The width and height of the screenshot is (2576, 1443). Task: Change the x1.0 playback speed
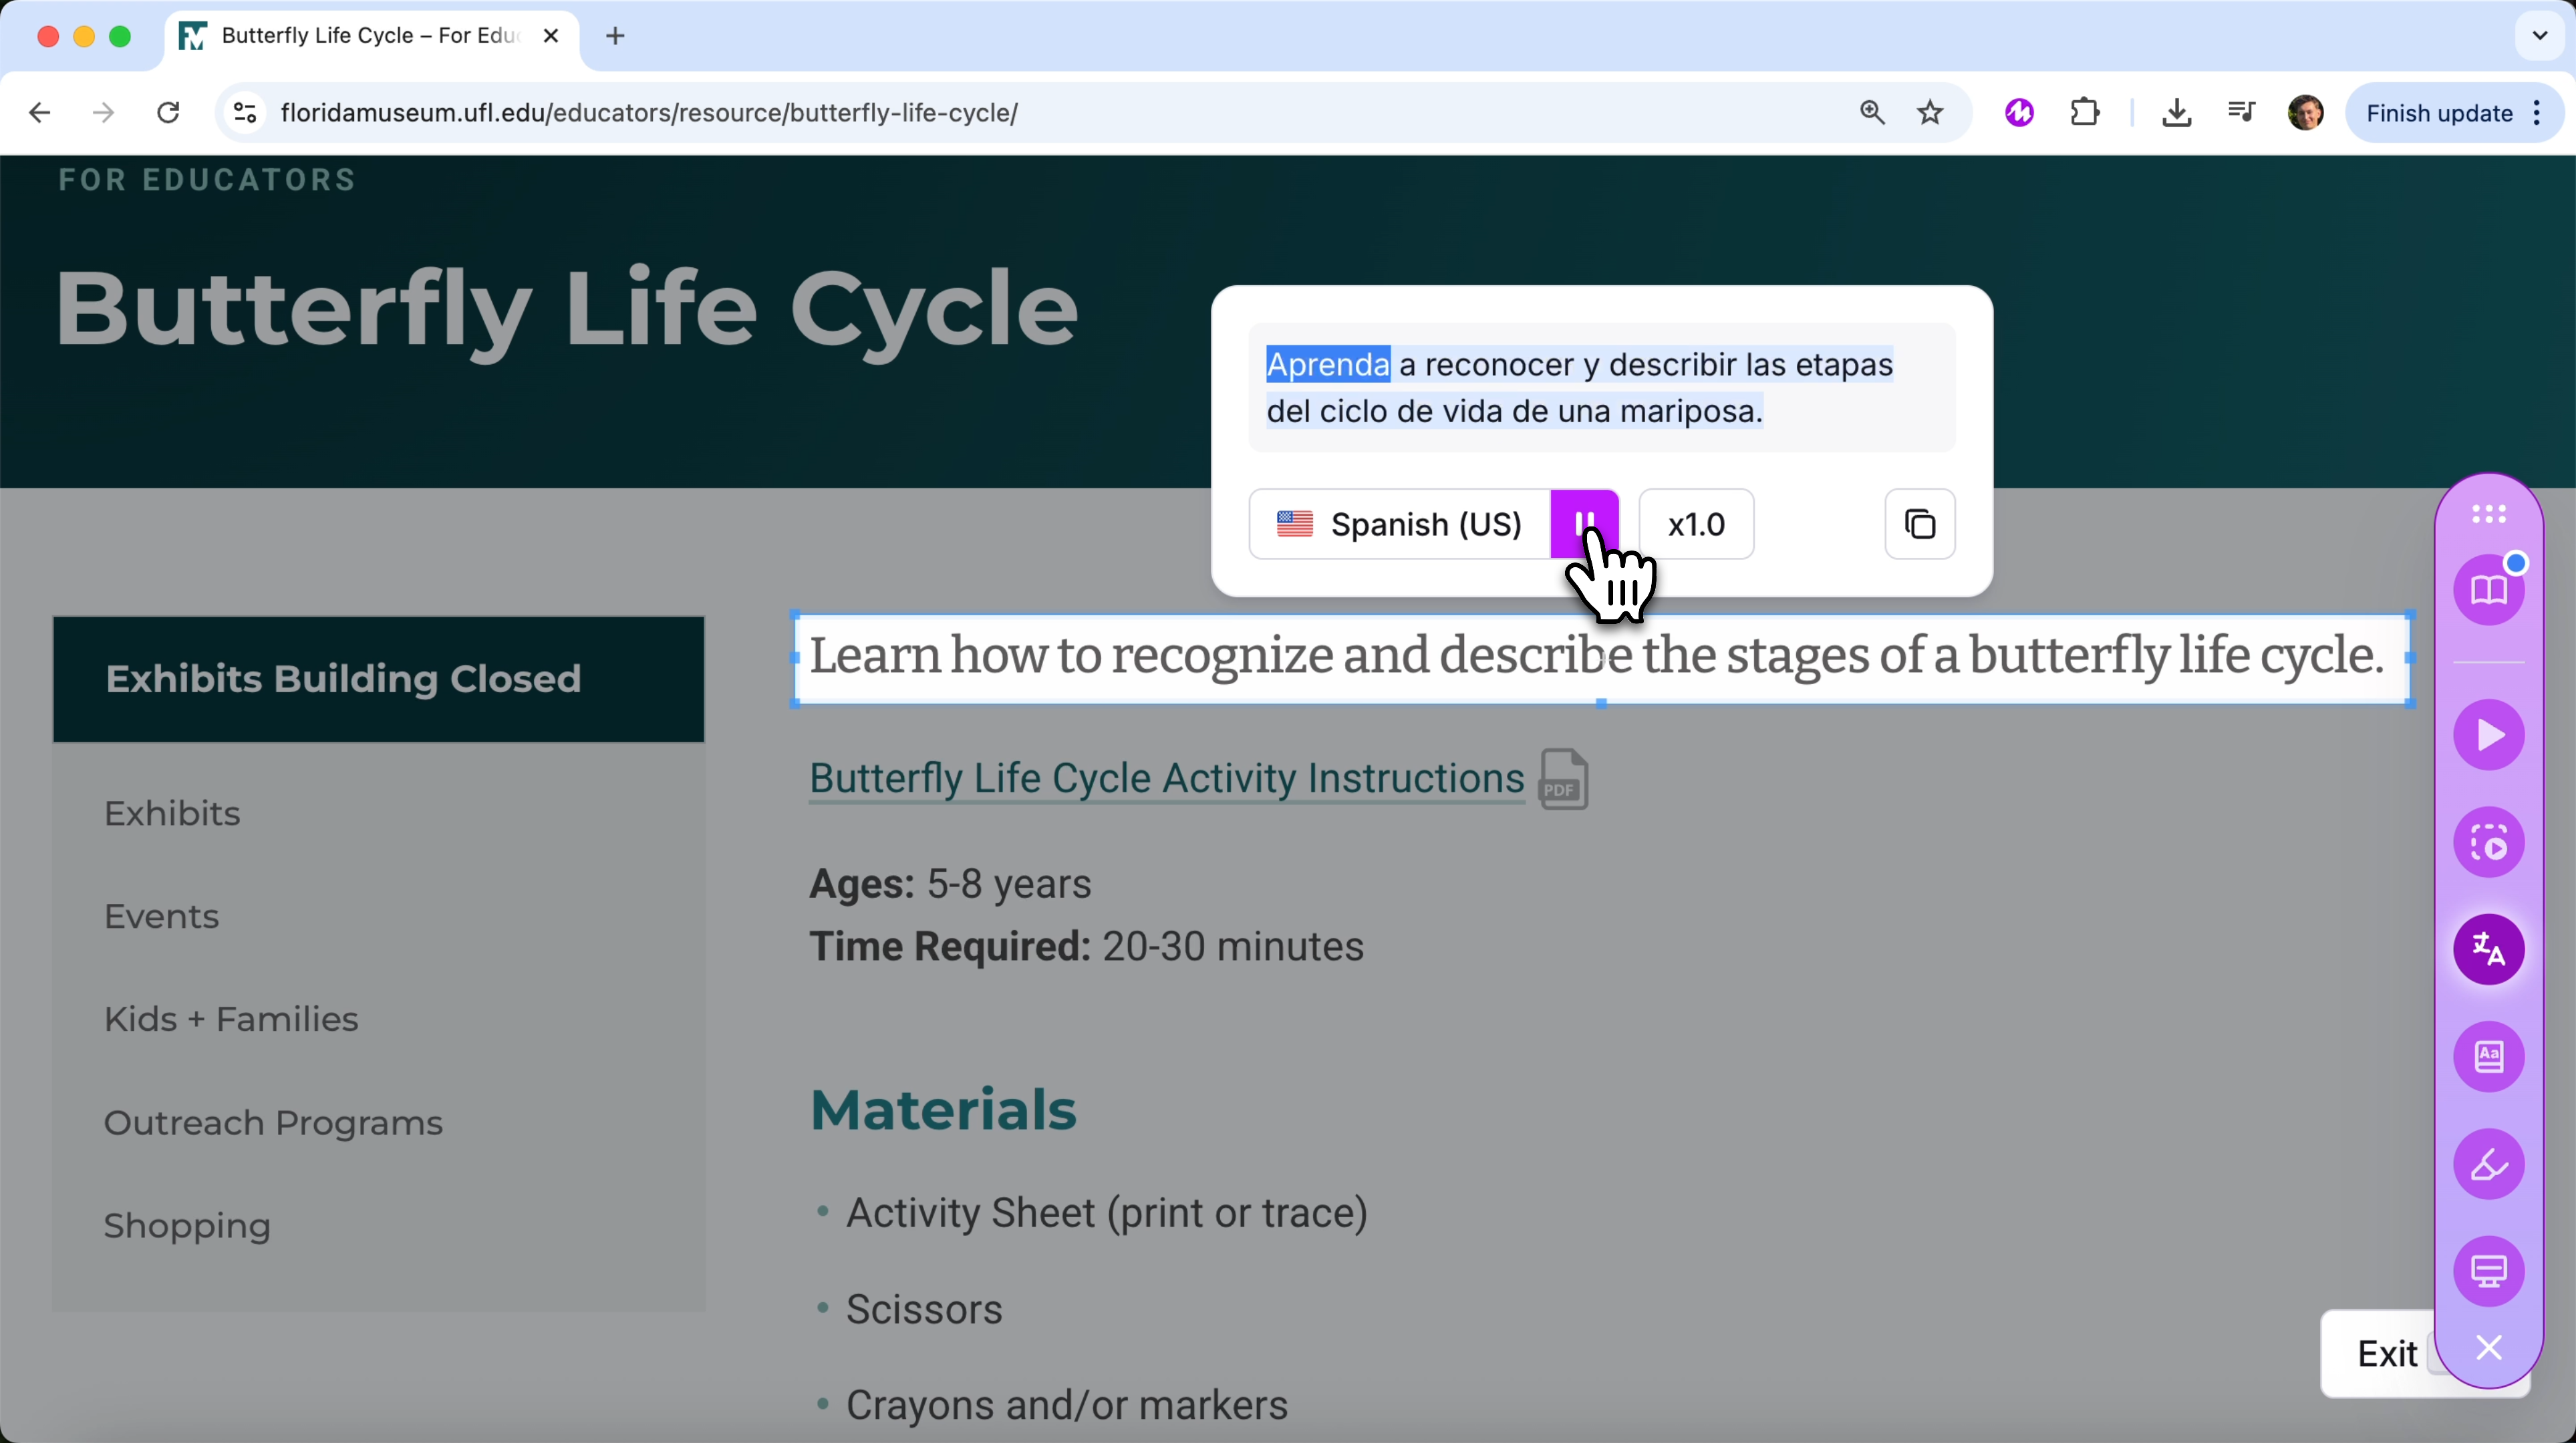tap(1694, 524)
